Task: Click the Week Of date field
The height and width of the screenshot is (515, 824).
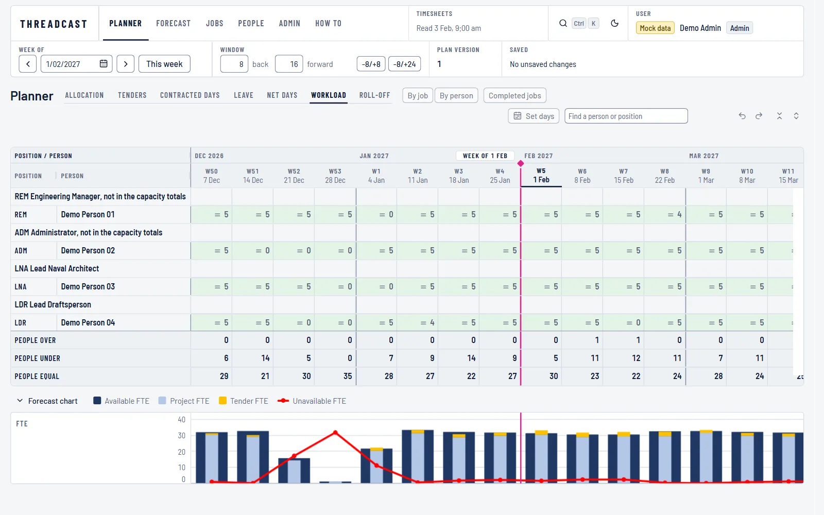Action: [x=76, y=64]
